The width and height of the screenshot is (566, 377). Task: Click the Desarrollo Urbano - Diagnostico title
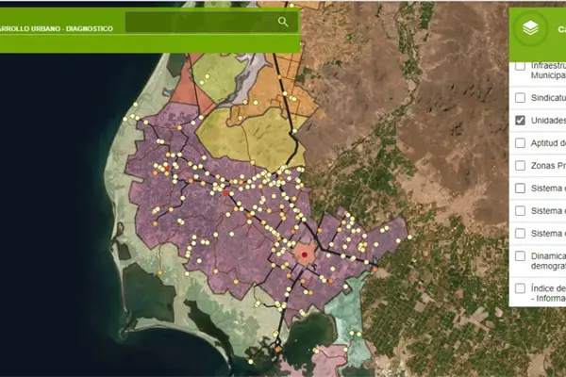[57, 28]
